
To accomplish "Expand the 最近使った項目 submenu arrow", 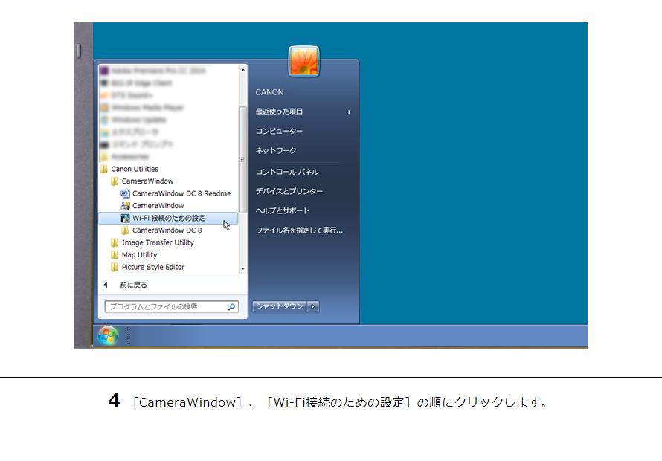I will click(350, 112).
